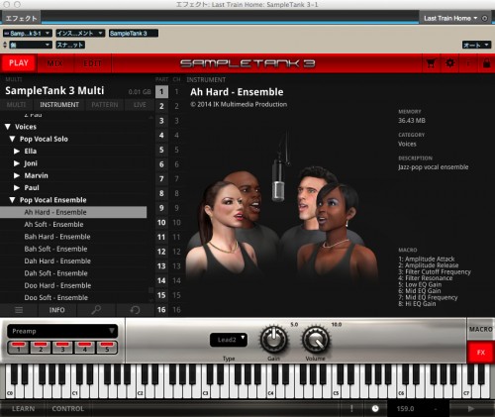Toggle effect slot 4 button

pos(85,348)
